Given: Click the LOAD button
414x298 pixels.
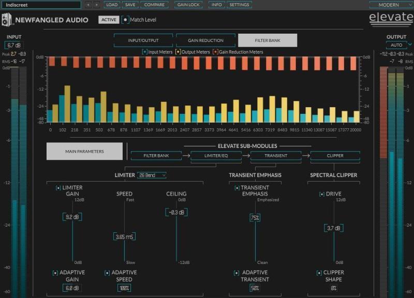Looking at the screenshot, I should [112, 5].
